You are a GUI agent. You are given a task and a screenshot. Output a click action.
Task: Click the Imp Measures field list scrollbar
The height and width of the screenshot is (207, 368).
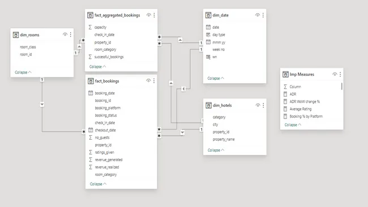[342, 87]
